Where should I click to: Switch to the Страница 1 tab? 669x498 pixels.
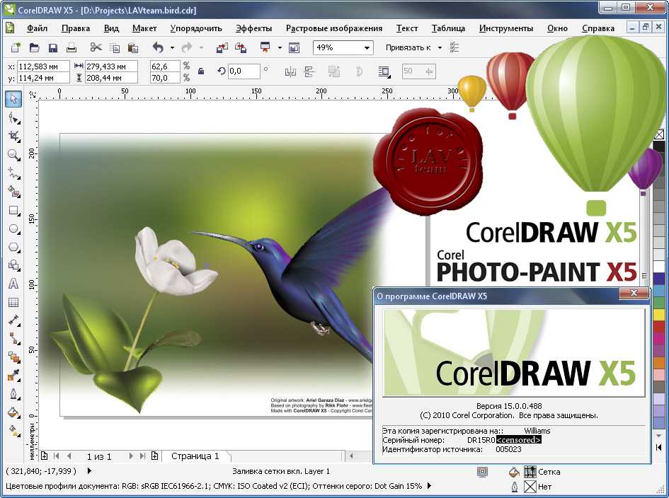195,456
